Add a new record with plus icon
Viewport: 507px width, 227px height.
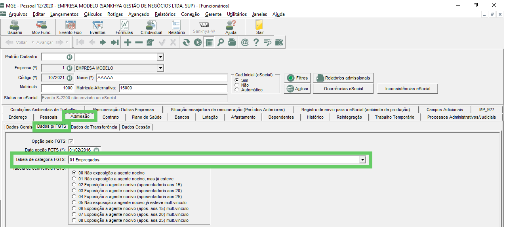[x=128, y=42]
